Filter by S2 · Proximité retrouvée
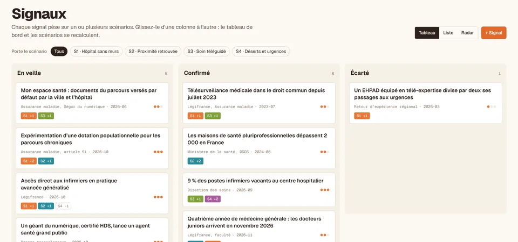This screenshot has height=242, width=518. pos(153,52)
